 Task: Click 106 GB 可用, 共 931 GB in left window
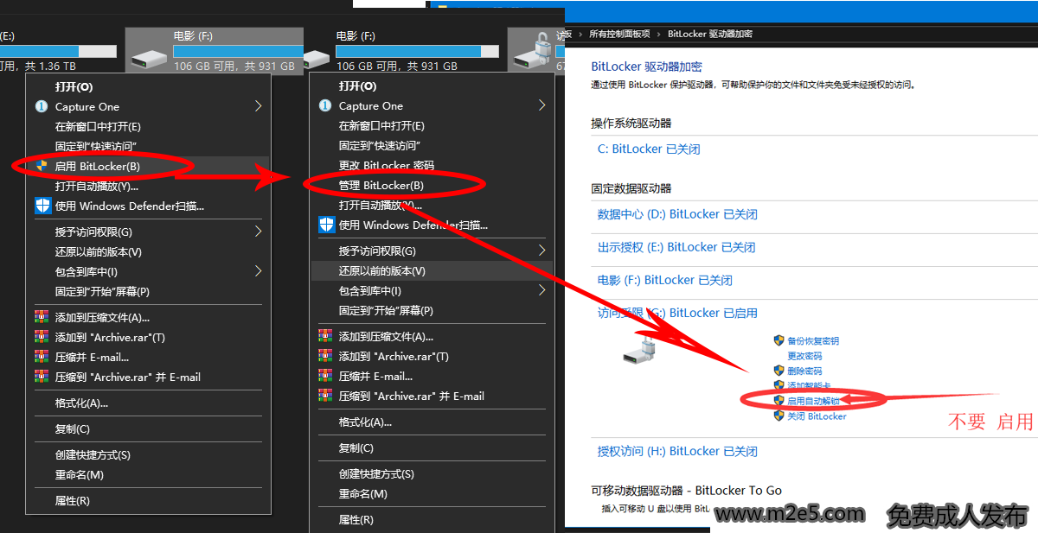[234, 66]
